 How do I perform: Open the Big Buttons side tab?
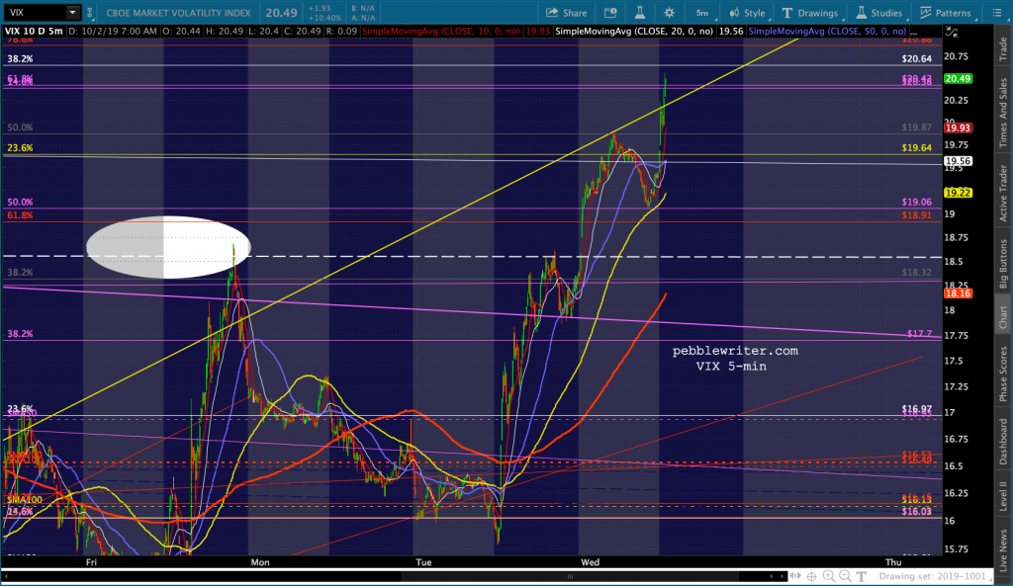point(1003,264)
